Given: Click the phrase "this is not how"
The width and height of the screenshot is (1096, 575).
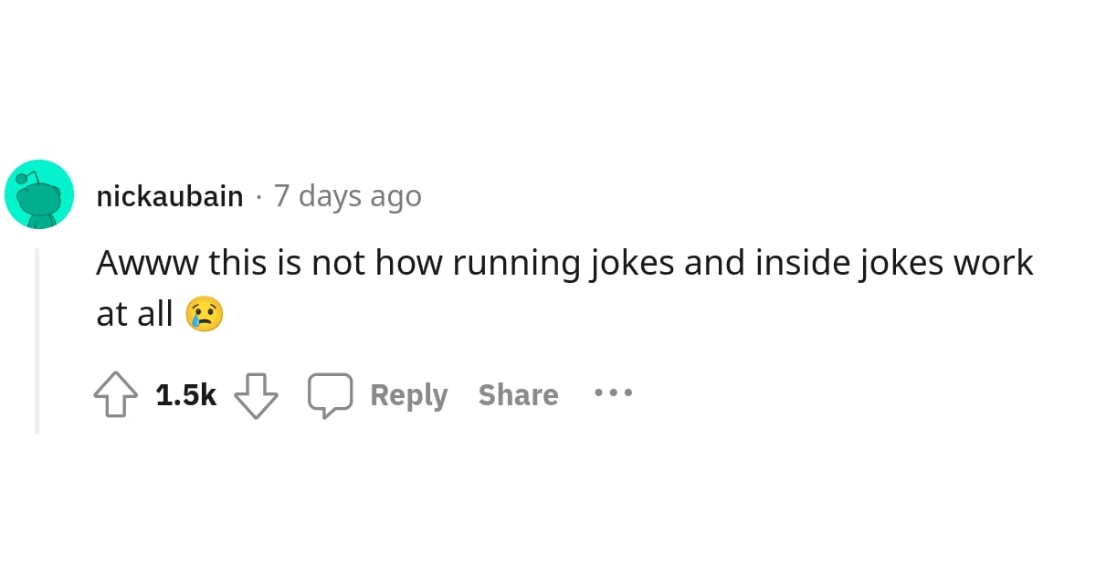Looking at the screenshot, I should [x=325, y=263].
